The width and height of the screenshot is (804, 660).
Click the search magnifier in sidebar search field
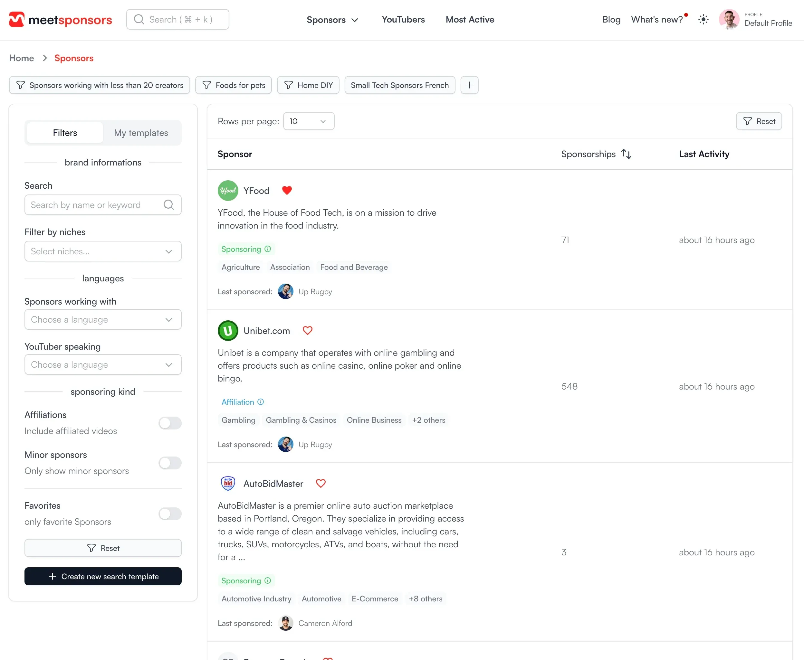(169, 205)
